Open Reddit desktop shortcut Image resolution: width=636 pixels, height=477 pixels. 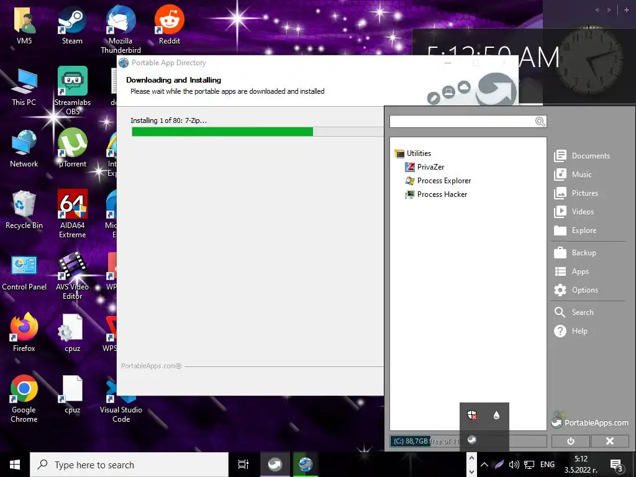pos(169,25)
